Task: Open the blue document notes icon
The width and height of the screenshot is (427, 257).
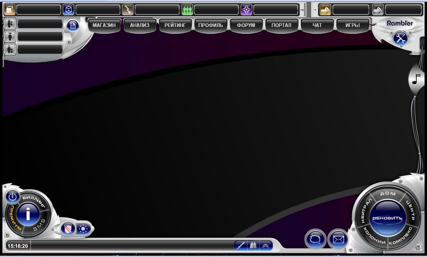Action: (73, 25)
